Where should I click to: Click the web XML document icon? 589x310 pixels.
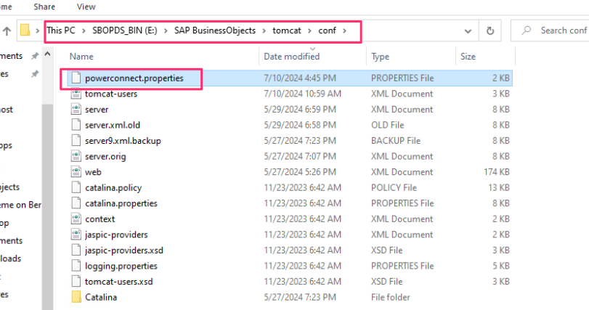[x=76, y=172]
